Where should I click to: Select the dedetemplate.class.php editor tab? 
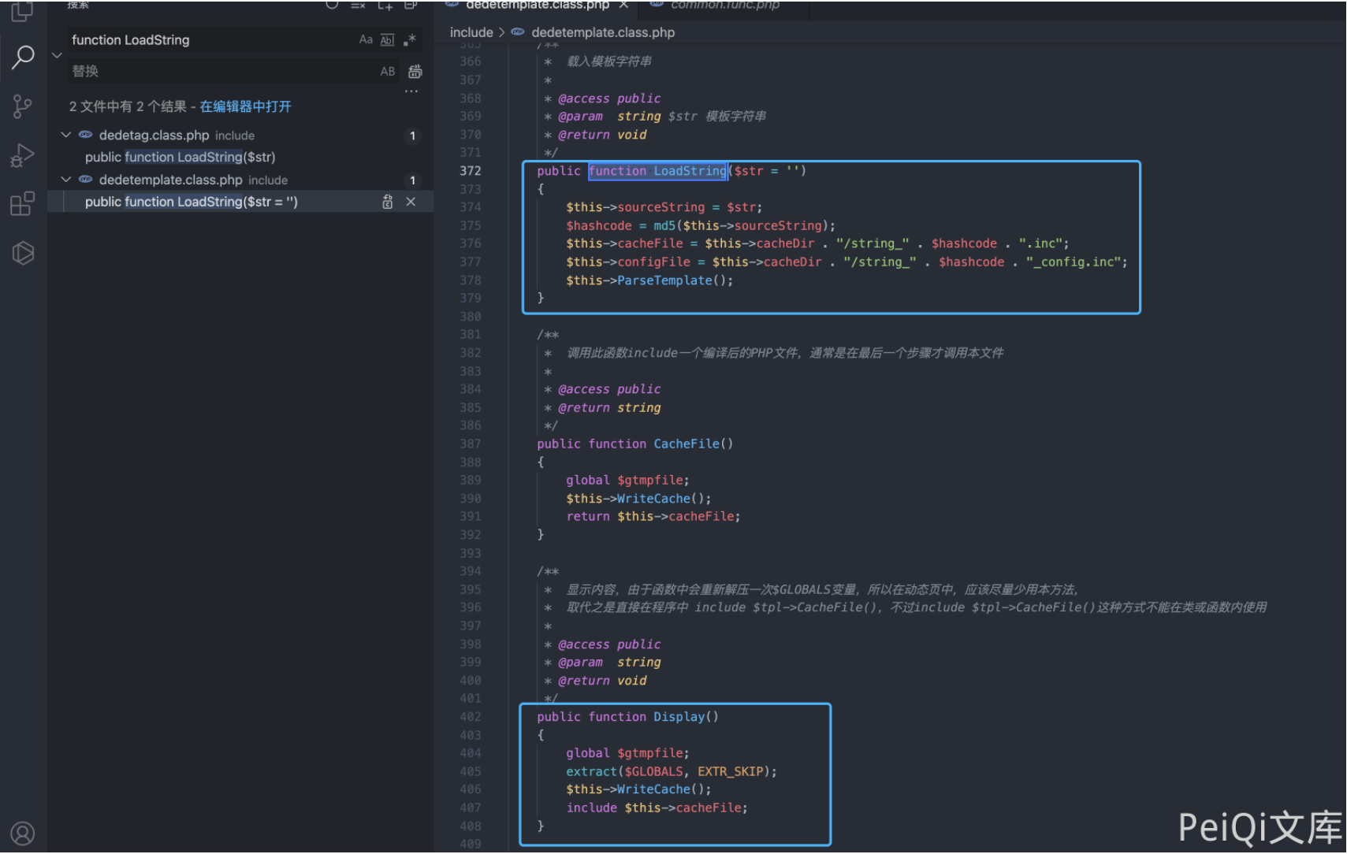coord(537,6)
